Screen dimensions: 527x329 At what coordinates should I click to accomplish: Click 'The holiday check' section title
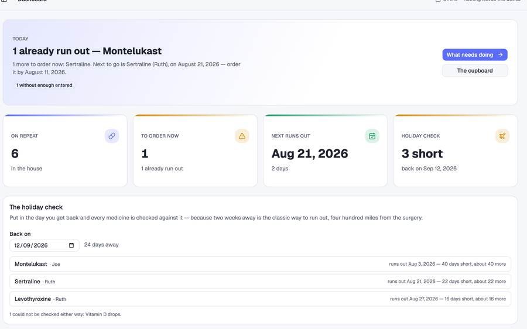point(36,207)
